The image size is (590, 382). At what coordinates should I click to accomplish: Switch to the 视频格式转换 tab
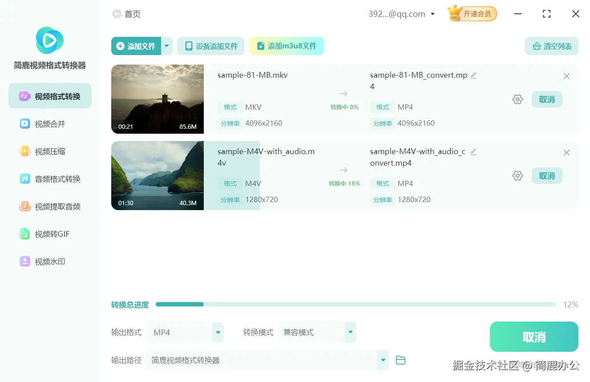[49, 95]
